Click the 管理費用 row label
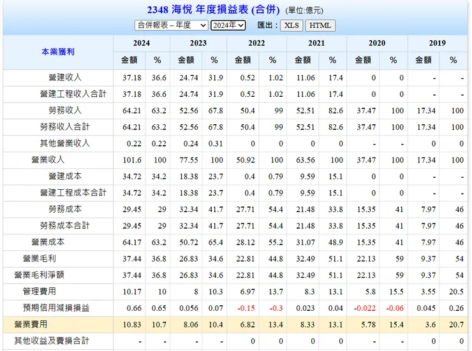This screenshot has height=351, width=472. (40, 291)
